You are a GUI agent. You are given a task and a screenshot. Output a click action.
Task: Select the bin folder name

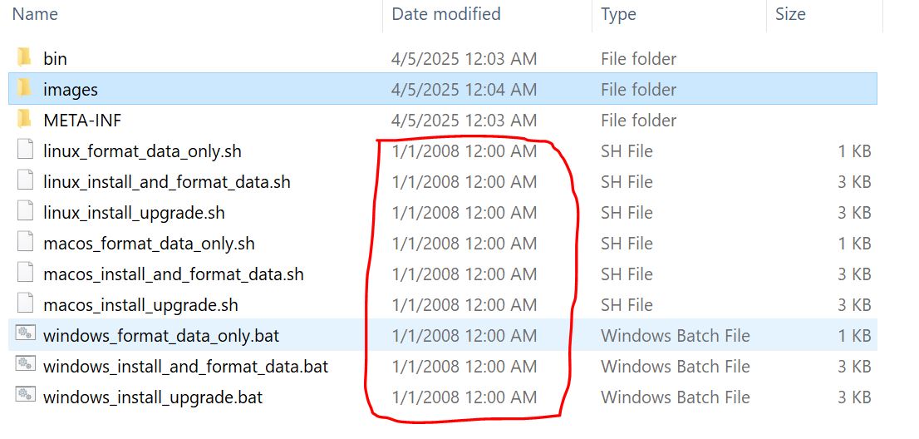[x=55, y=59]
